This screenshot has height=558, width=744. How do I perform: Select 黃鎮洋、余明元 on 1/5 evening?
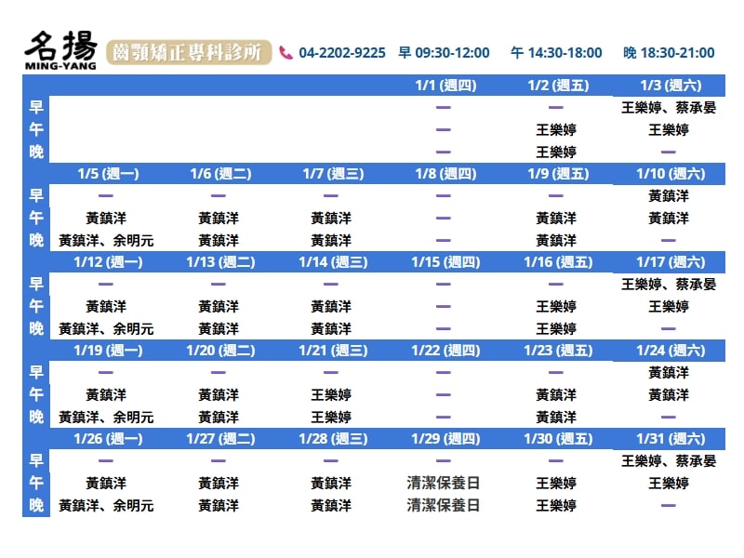[106, 241]
